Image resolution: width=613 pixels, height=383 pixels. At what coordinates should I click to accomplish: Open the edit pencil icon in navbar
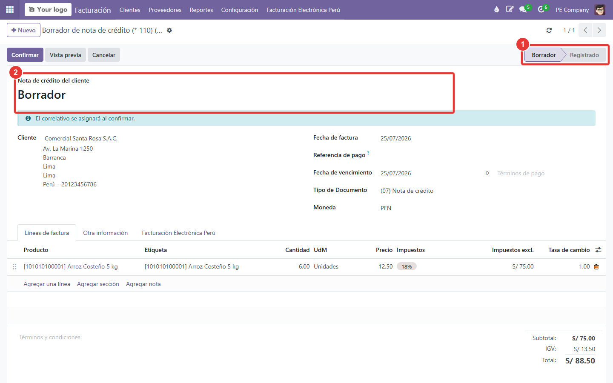[x=510, y=9]
